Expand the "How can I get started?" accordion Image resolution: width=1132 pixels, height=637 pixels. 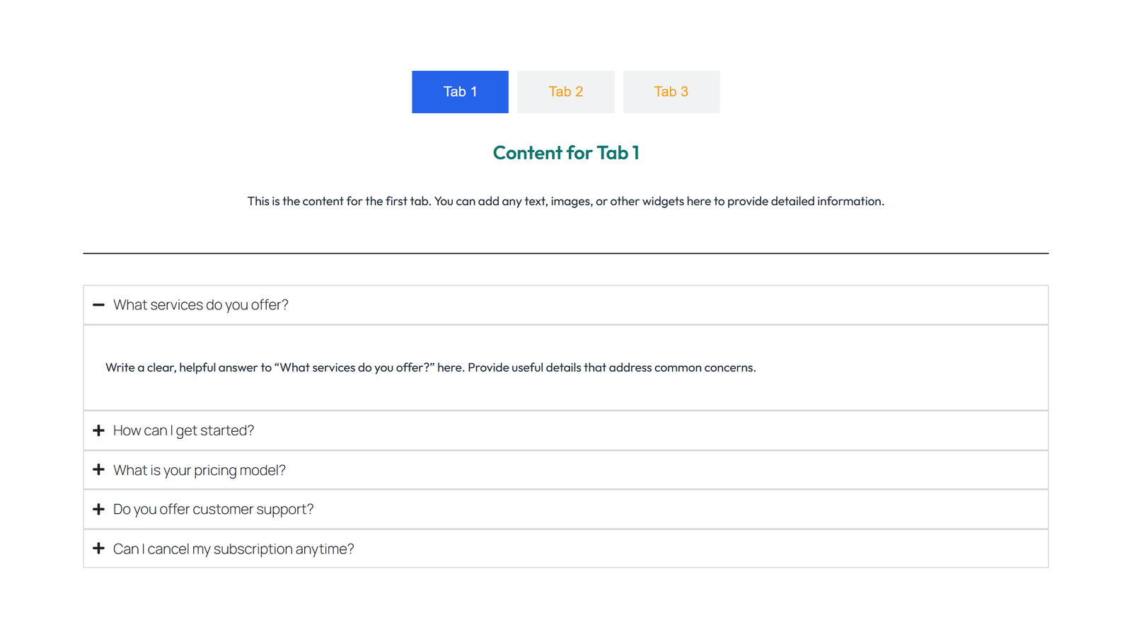pyautogui.click(x=183, y=430)
